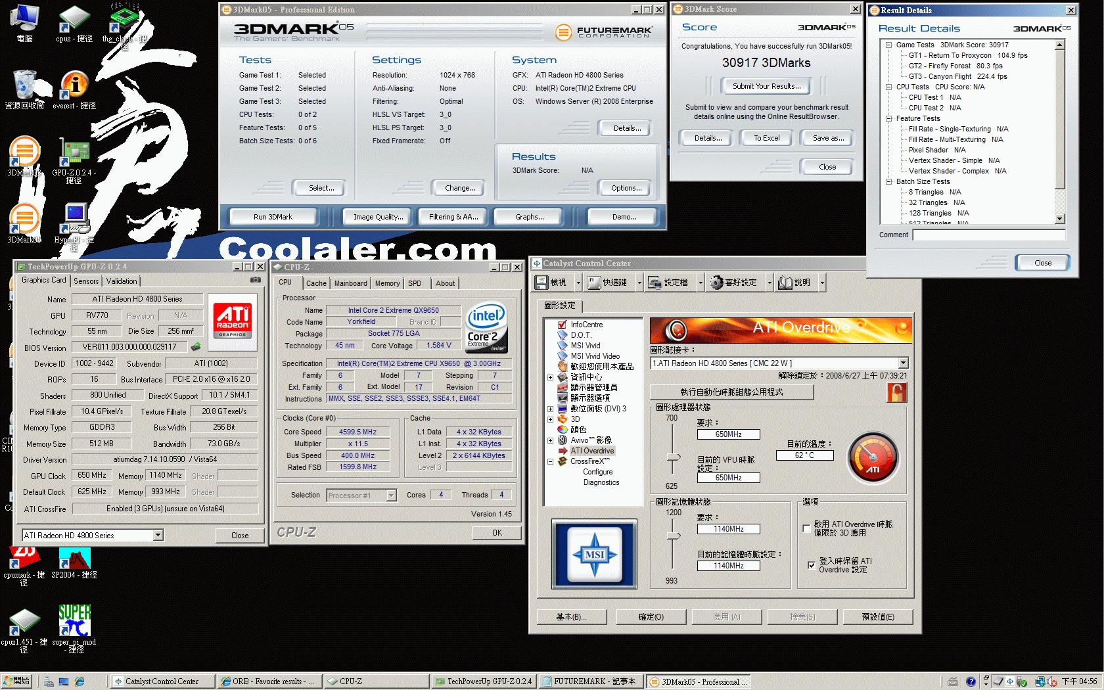Switch to the Cache tab in CPU-Z
The width and height of the screenshot is (1104, 690).
(x=316, y=283)
